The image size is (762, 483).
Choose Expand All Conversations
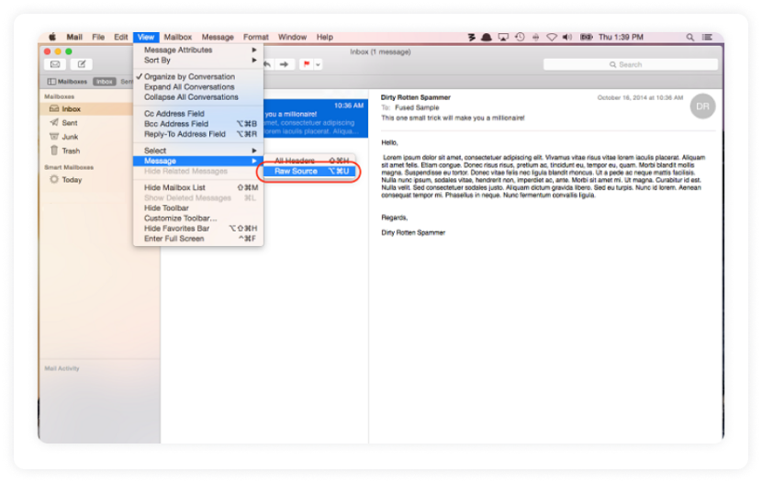tap(198, 86)
